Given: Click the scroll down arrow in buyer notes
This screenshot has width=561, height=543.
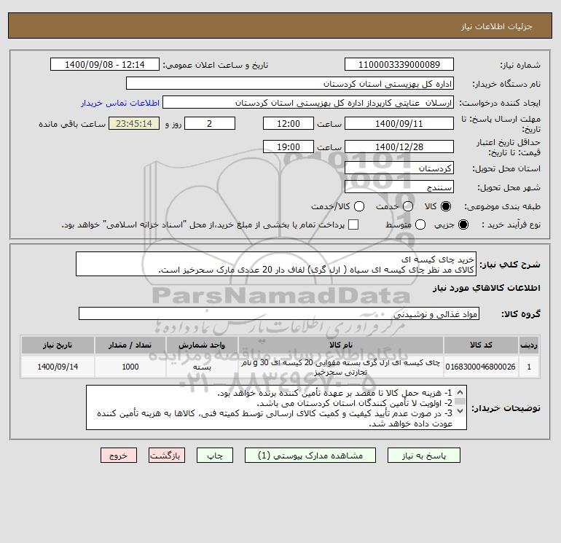Looking at the screenshot, I should pos(460,411).
